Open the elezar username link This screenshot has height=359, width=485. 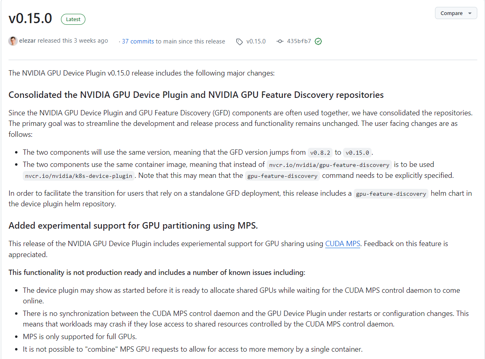tap(28, 41)
